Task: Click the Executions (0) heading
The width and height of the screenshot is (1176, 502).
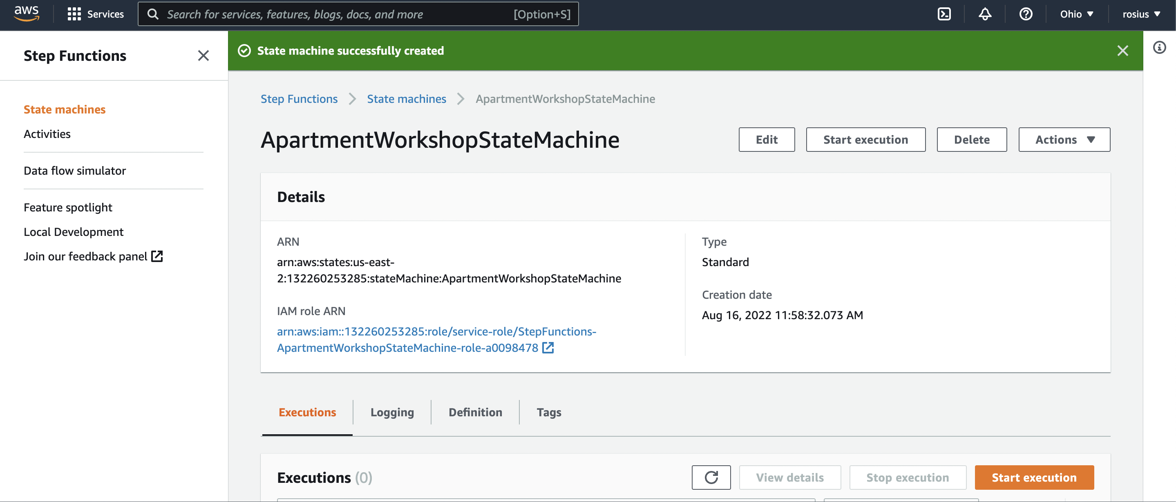Action: (324, 478)
